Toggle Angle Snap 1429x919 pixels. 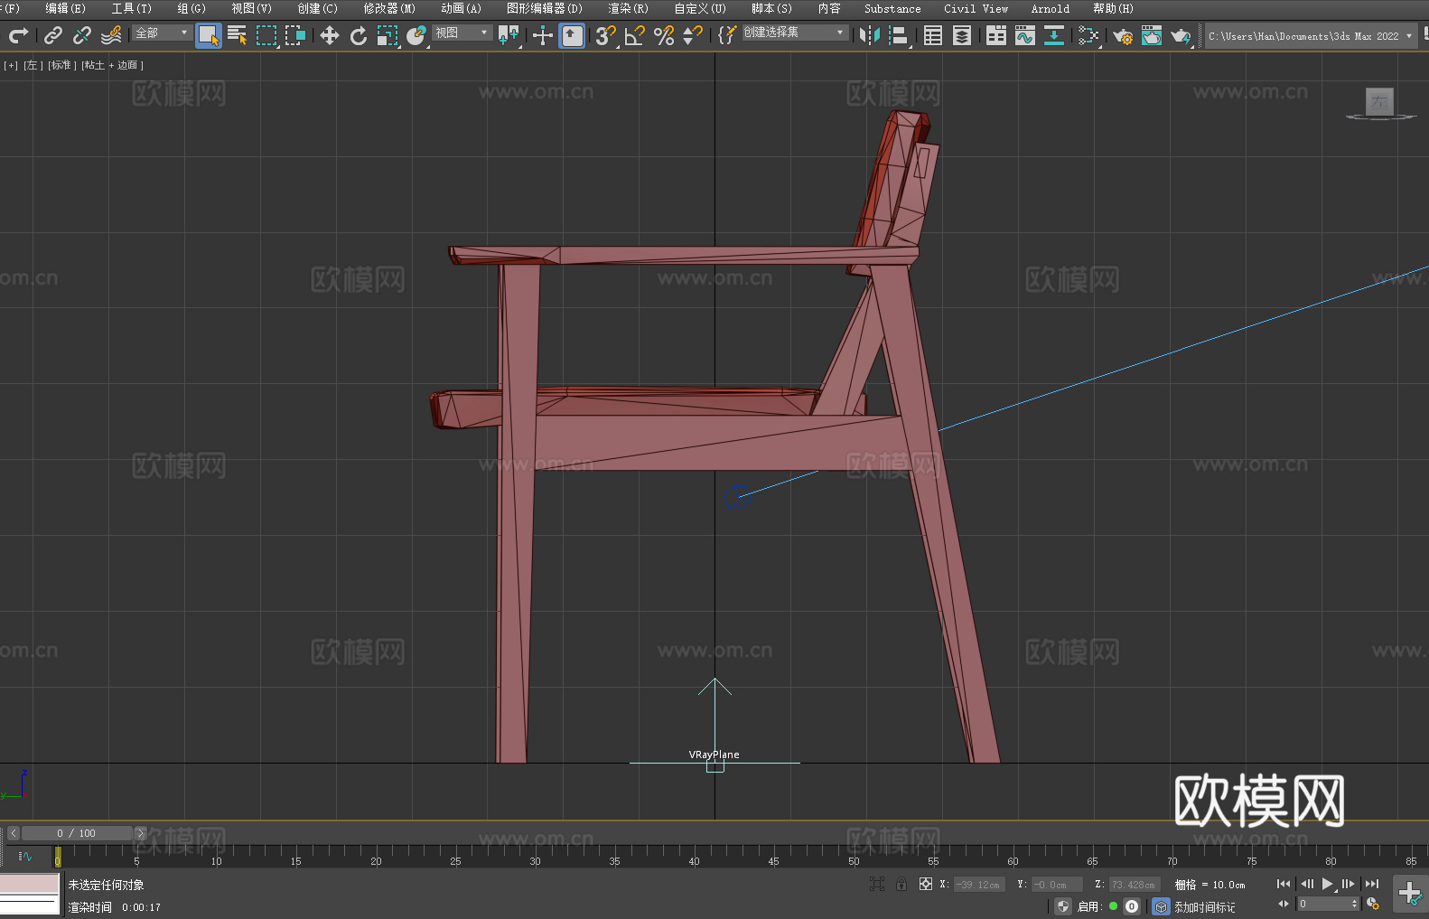pos(635,35)
